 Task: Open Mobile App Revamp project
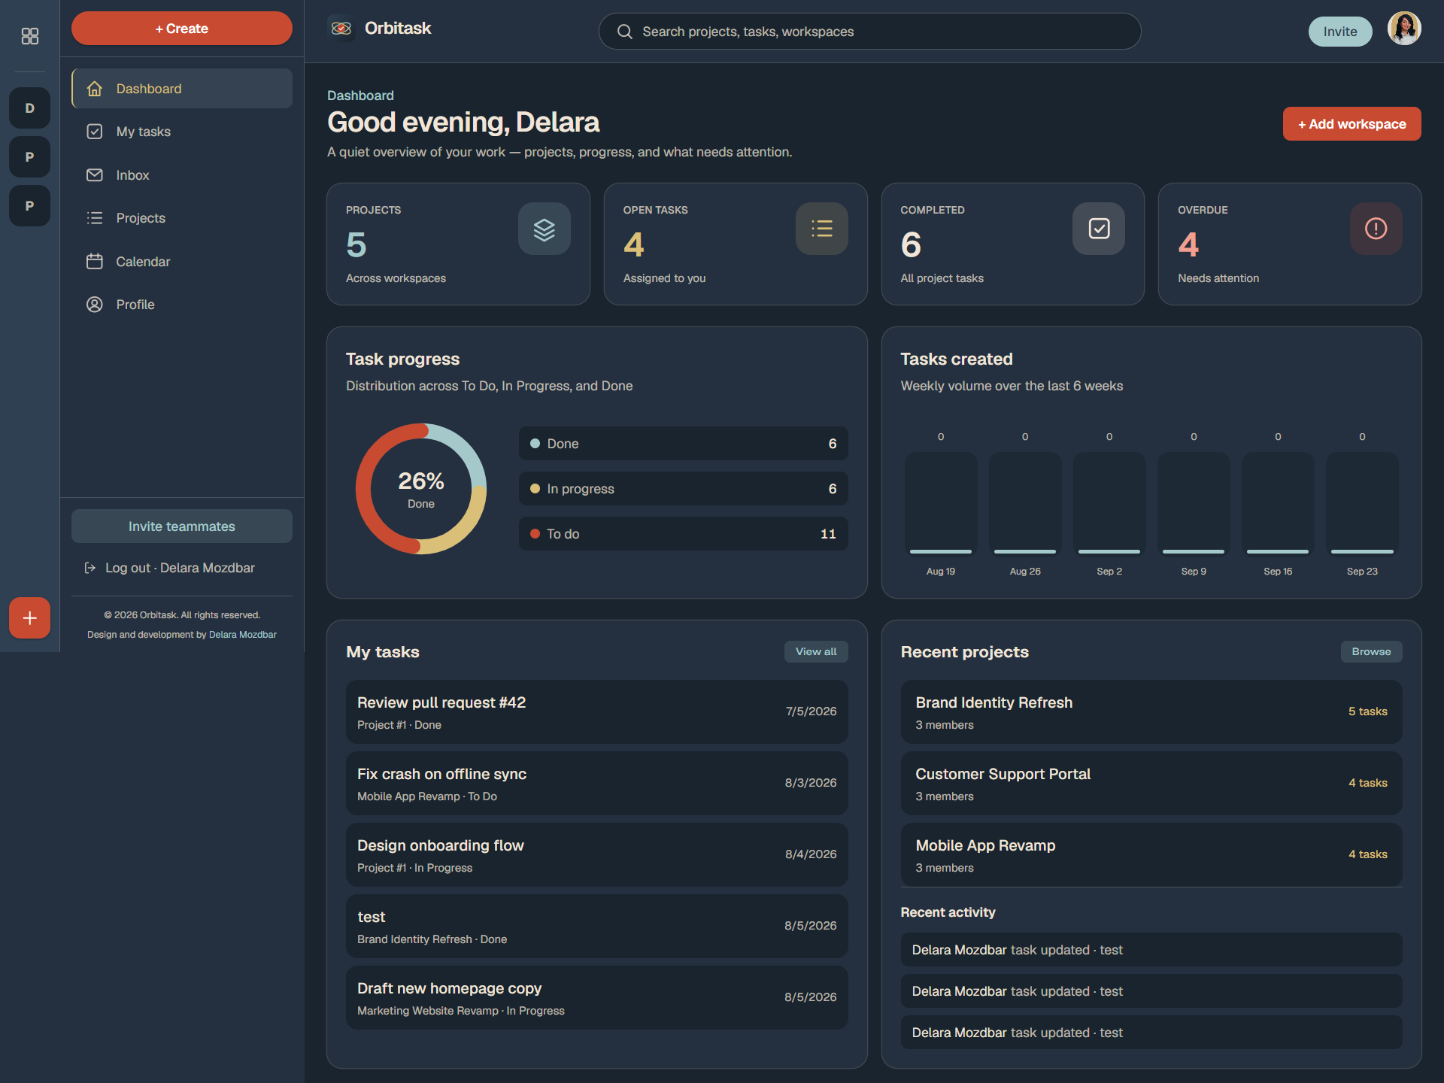point(1151,854)
